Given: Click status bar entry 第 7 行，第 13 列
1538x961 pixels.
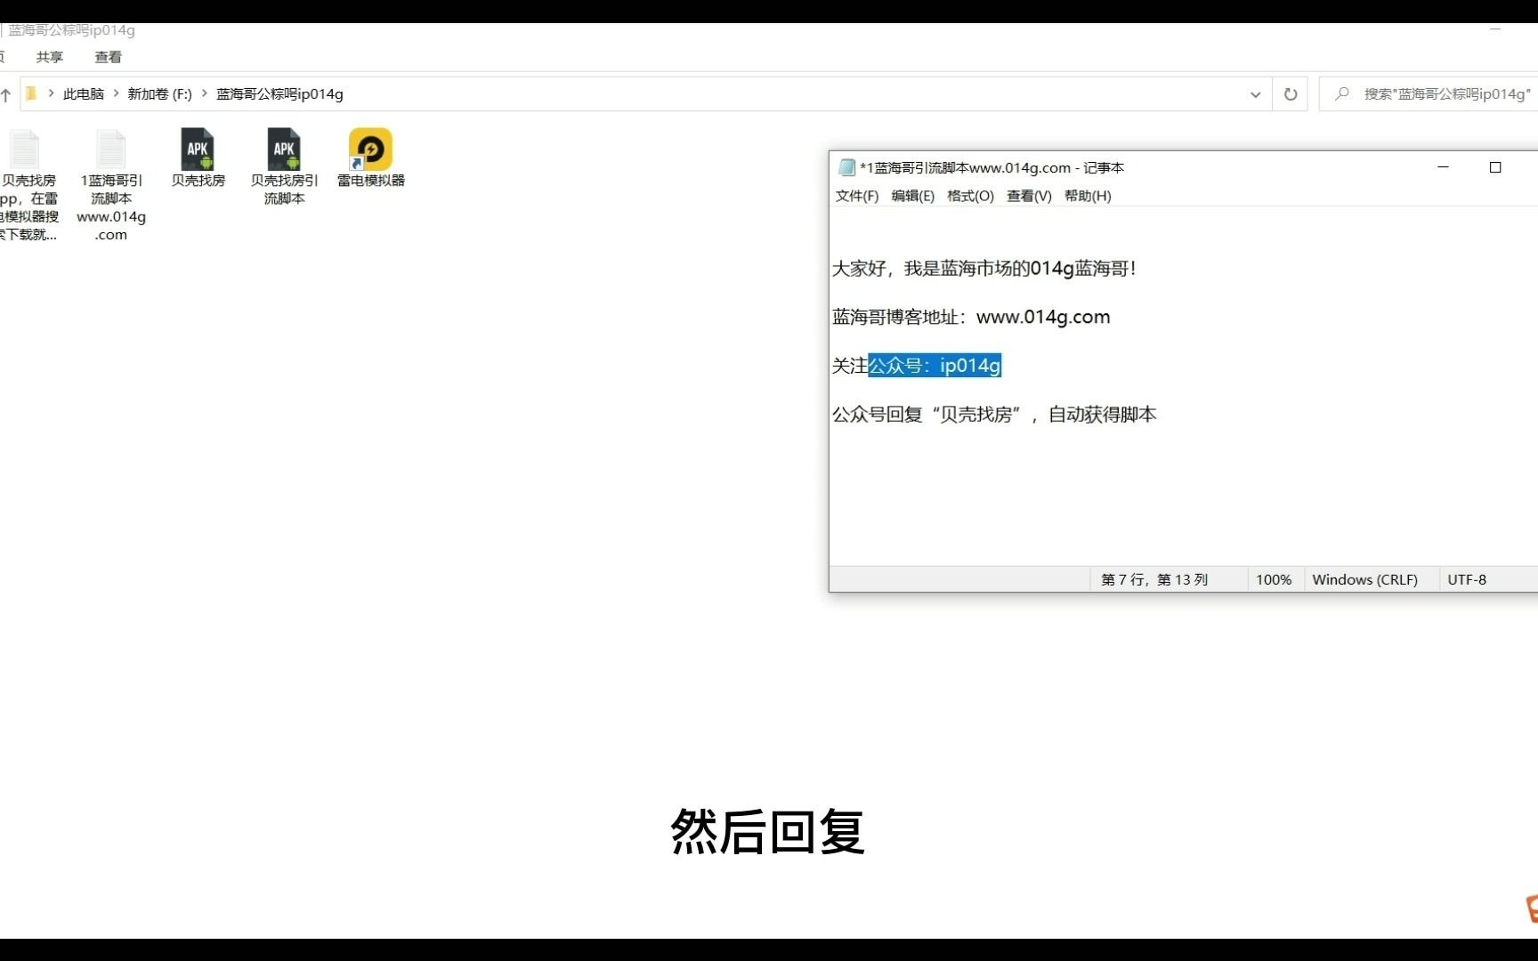Looking at the screenshot, I should [x=1154, y=579].
